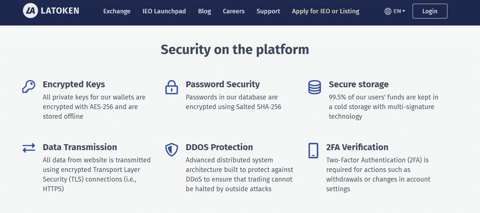Click the padlock icon for Password Security

[171, 87]
